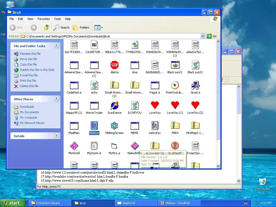Open My Documents in Other Places
The width and height of the screenshot is (276, 207).
(29, 112)
